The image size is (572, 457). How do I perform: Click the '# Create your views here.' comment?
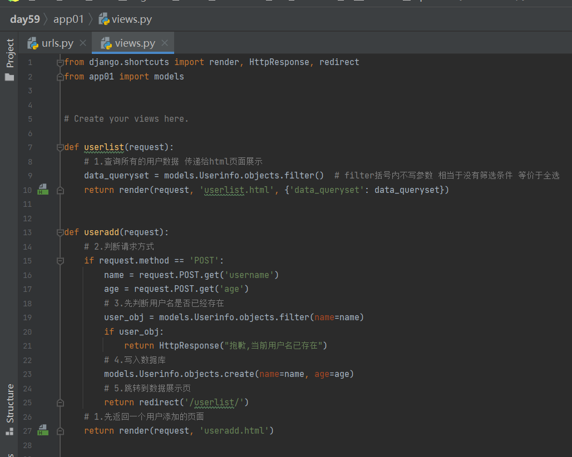tap(126, 119)
